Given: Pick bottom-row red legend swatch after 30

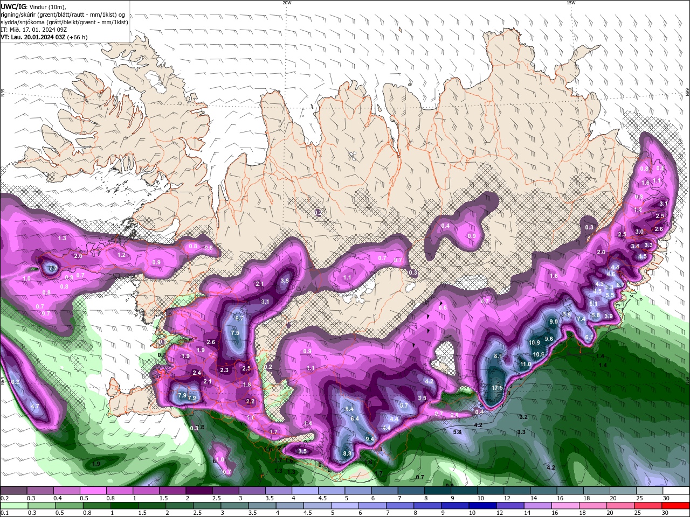Looking at the screenshot, I should [x=676, y=506].
